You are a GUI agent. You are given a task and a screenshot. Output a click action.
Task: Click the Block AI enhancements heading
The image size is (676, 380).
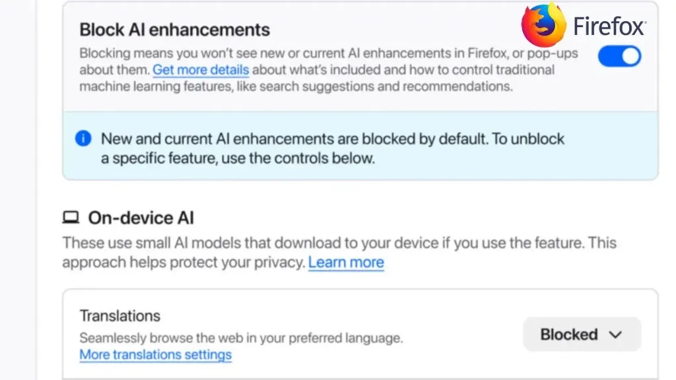click(x=174, y=29)
